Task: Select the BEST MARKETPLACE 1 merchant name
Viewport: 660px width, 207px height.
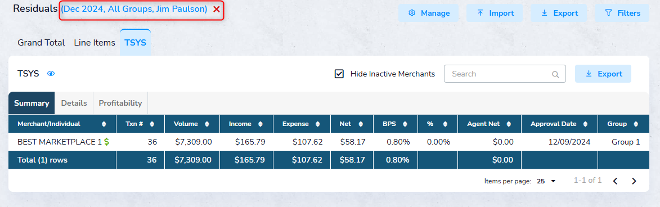Action: (x=59, y=142)
